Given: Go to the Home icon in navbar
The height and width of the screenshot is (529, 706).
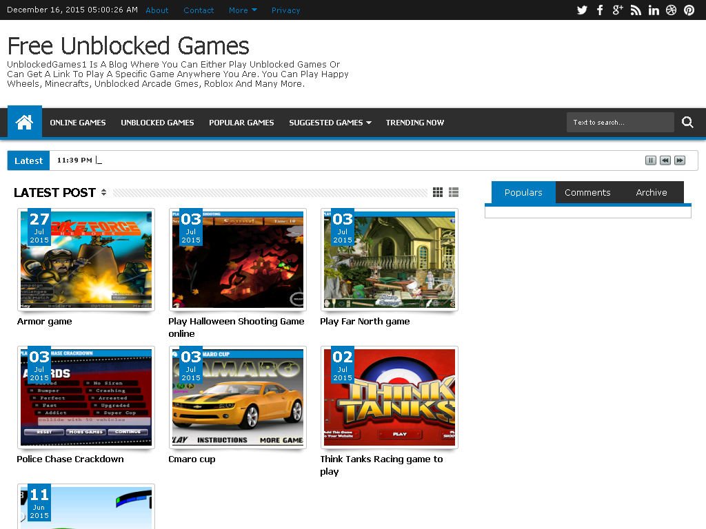Looking at the screenshot, I should click(x=25, y=123).
